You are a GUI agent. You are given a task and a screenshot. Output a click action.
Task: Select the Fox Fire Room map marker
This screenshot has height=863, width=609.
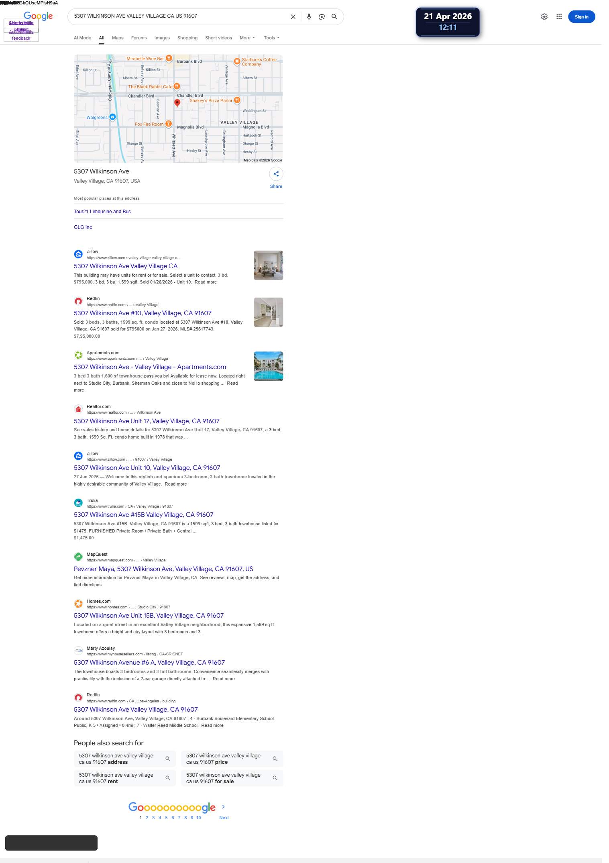(x=169, y=124)
